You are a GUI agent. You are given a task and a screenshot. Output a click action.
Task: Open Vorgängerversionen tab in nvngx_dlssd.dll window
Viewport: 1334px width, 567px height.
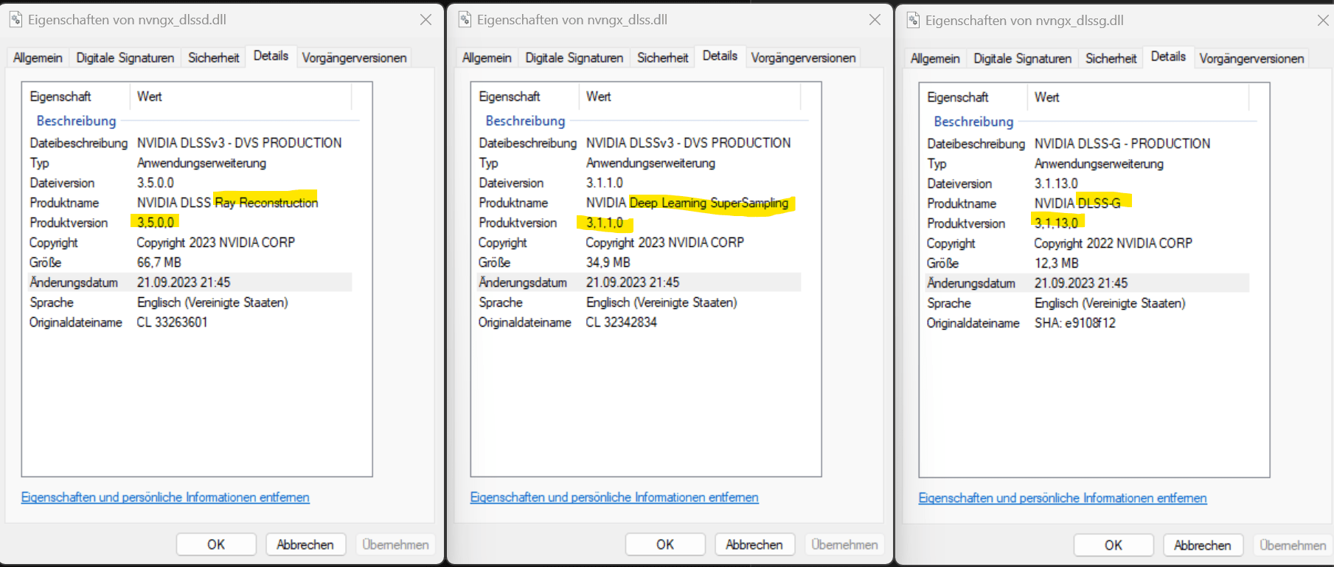[354, 58]
